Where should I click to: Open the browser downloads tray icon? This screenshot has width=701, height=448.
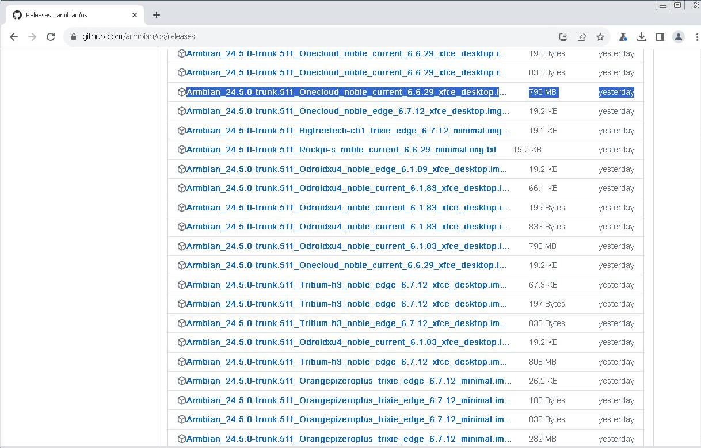click(x=642, y=37)
